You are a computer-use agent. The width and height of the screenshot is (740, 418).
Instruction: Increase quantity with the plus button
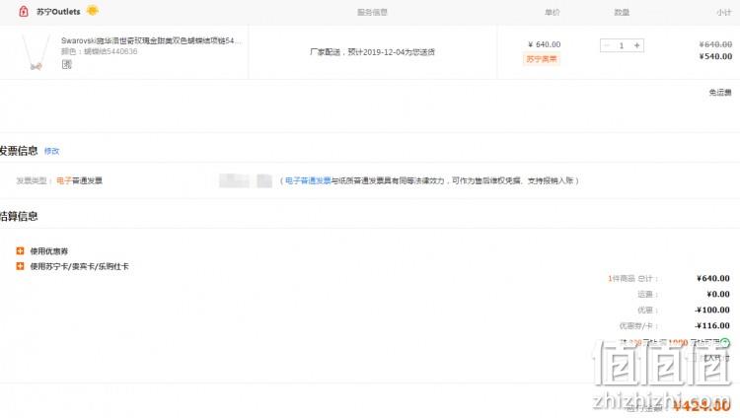tap(637, 45)
